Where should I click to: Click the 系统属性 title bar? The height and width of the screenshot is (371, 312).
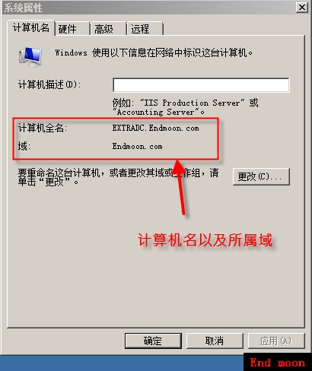coord(148,8)
